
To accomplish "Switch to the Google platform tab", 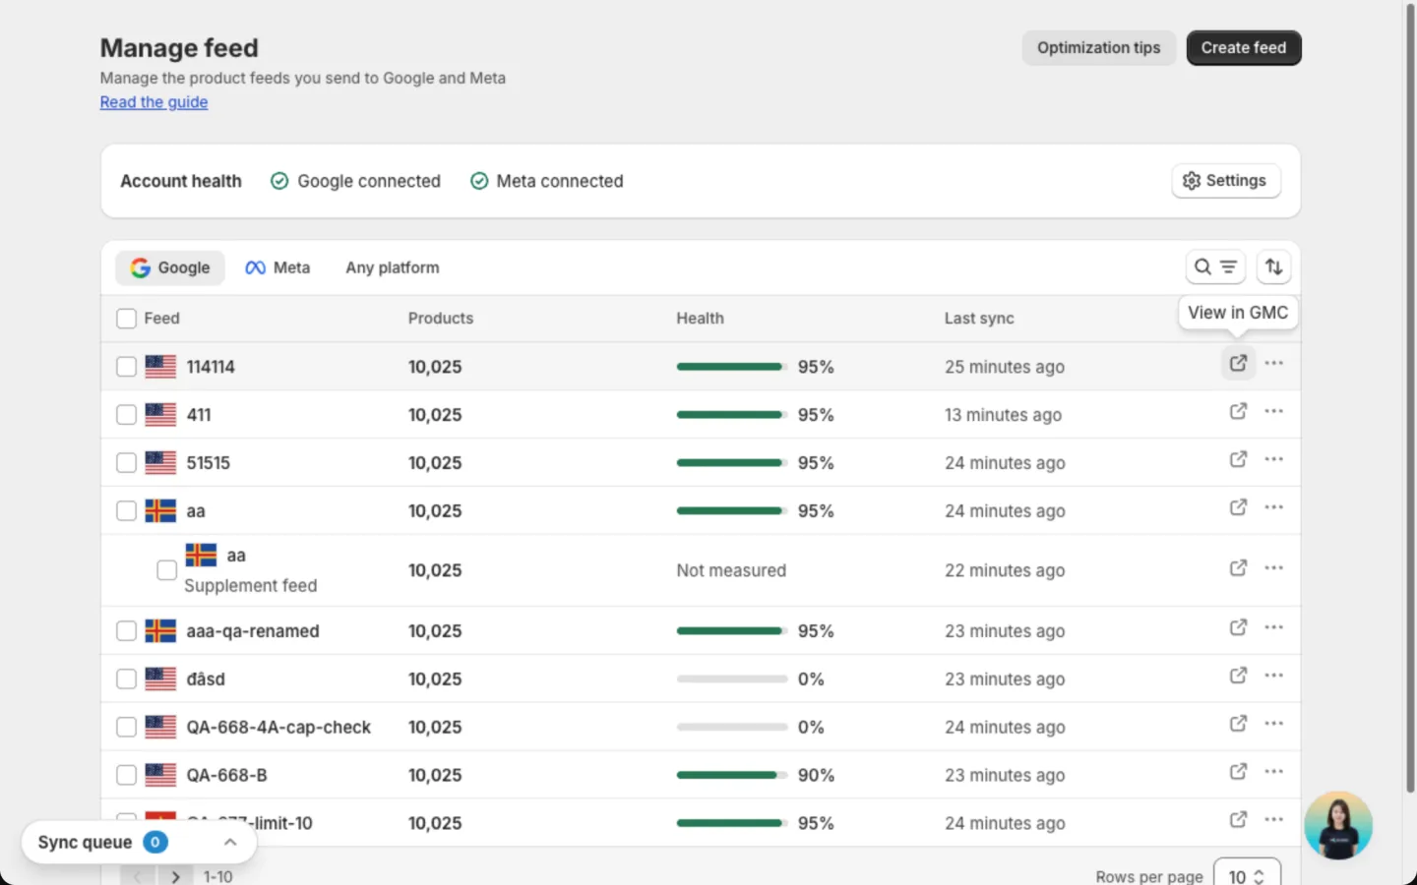I will coord(170,267).
